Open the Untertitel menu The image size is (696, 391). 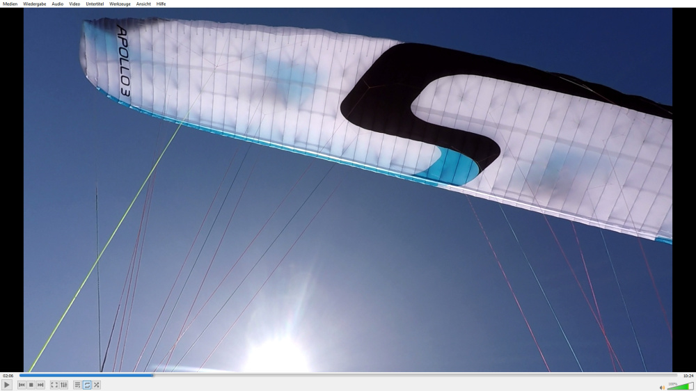coord(95,3)
